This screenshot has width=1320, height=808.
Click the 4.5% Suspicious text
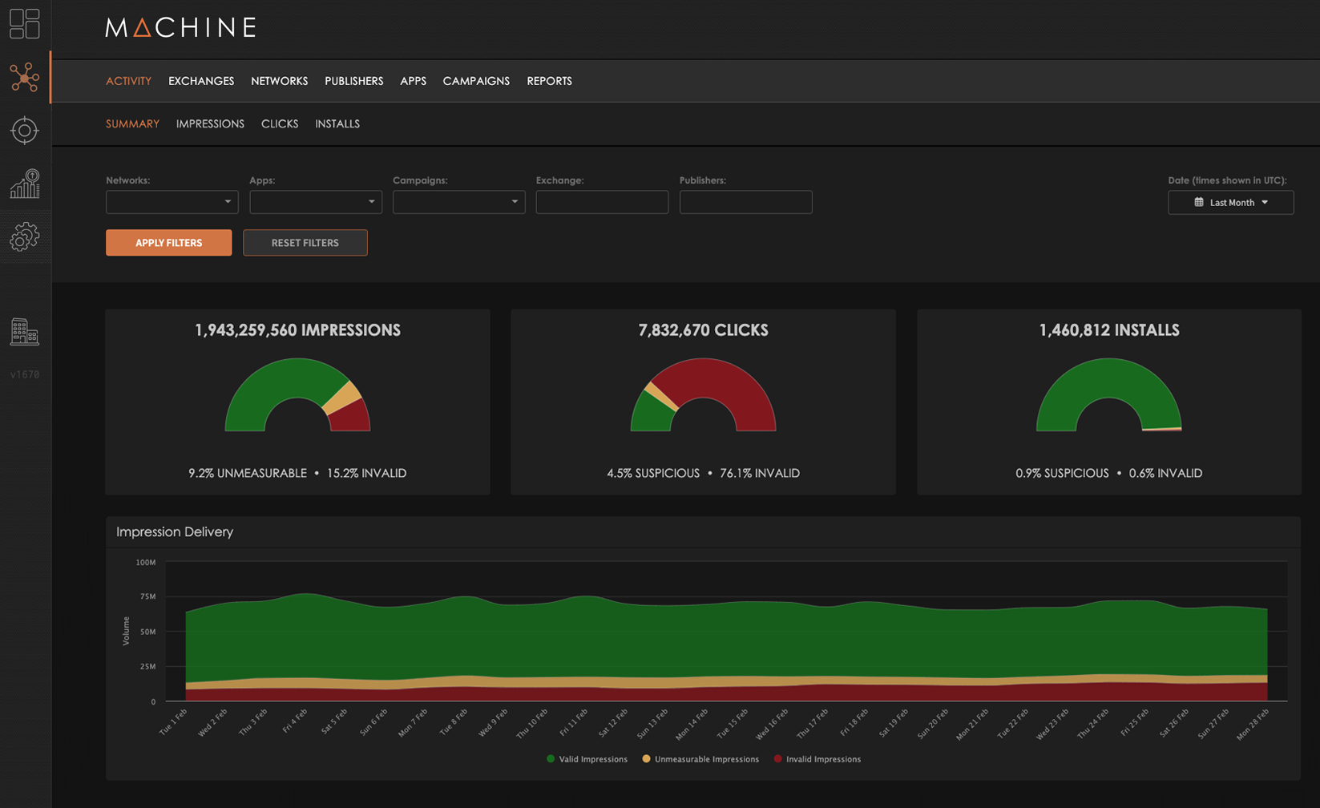(x=653, y=473)
